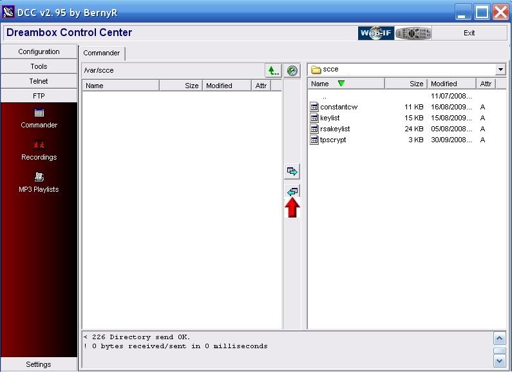Sort right panel by Attr column
This screenshot has height=372, width=512.
pos(486,84)
